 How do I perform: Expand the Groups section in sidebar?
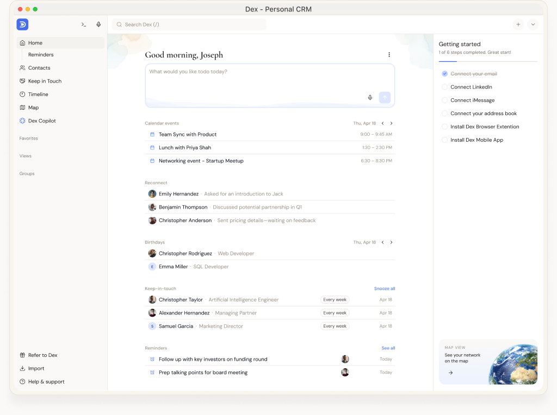click(x=27, y=174)
